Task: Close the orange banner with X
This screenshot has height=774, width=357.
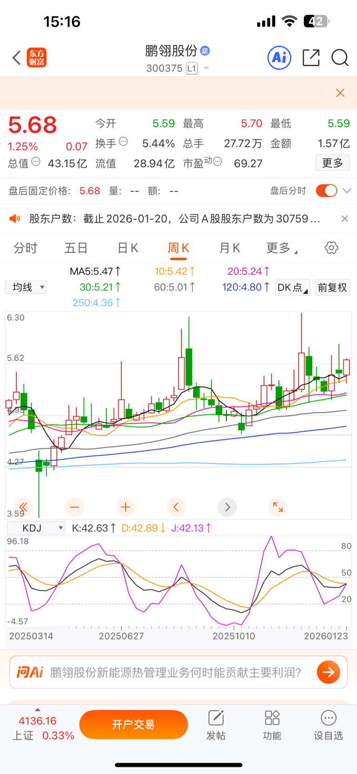Action: (340, 93)
